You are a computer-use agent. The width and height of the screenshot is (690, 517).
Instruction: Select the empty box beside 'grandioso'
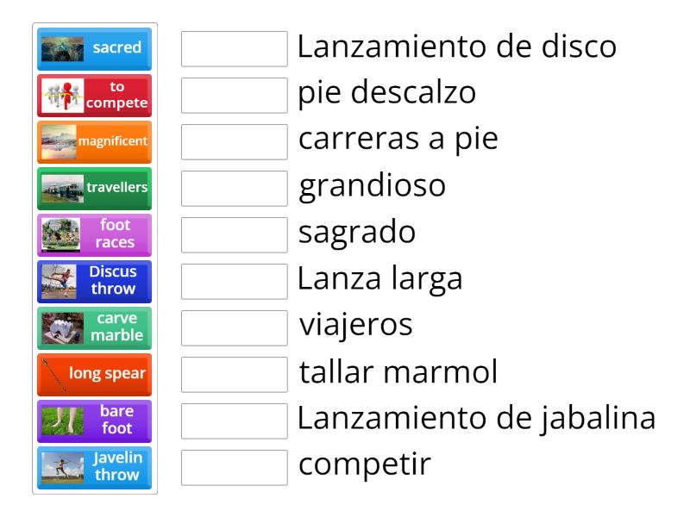234,190
